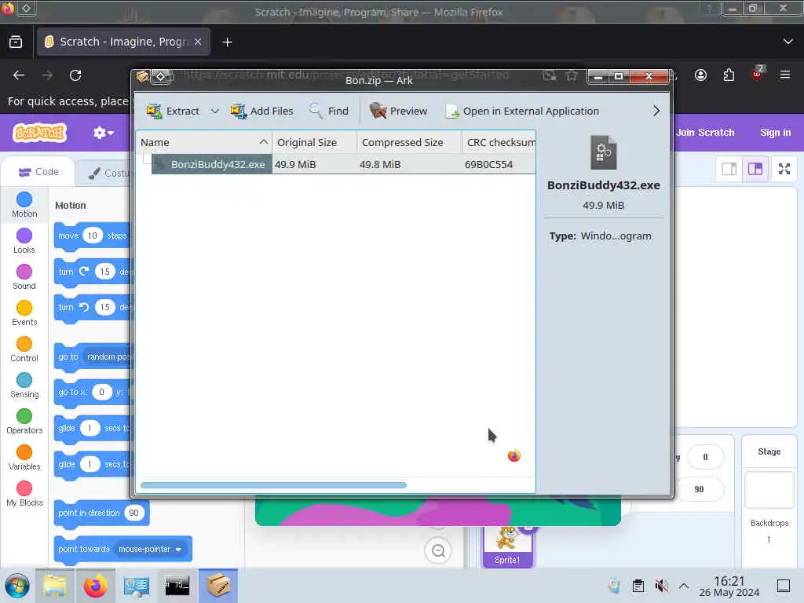The height and width of the screenshot is (603, 804).
Task: Open file manager from taskbar
Action: tap(55, 586)
